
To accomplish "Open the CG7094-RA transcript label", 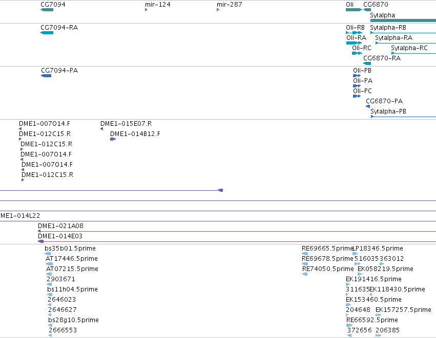I will coord(59,28).
